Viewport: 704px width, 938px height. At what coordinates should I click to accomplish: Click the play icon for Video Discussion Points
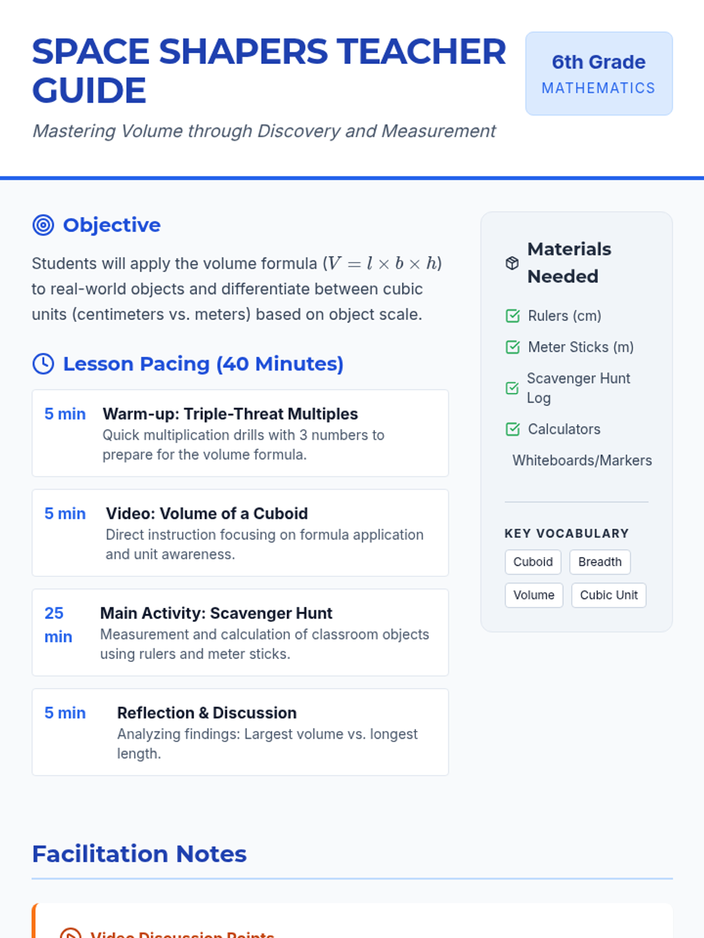click(71, 933)
